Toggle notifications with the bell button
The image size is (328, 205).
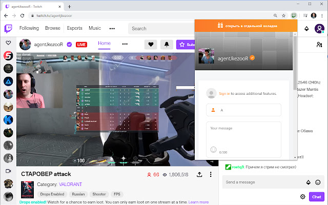(167, 45)
